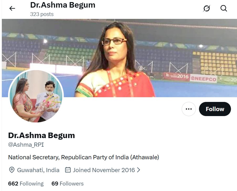This screenshot has width=237, height=191.
Task: View the header banner photo
Action: point(119,58)
